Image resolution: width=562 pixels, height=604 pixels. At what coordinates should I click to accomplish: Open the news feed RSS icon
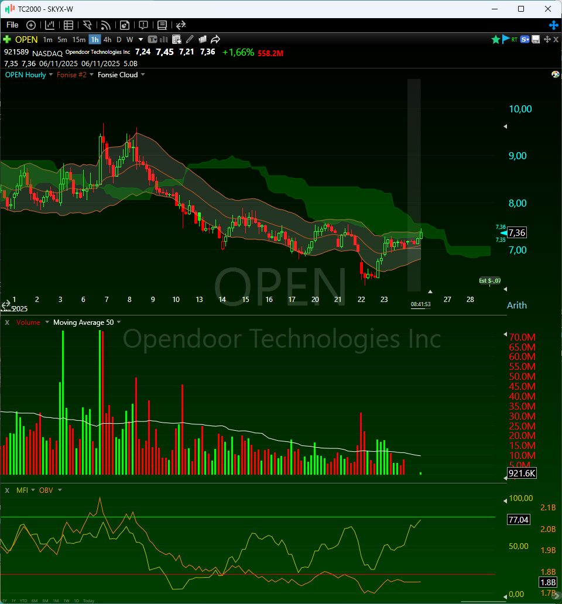(x=105, y=25)
